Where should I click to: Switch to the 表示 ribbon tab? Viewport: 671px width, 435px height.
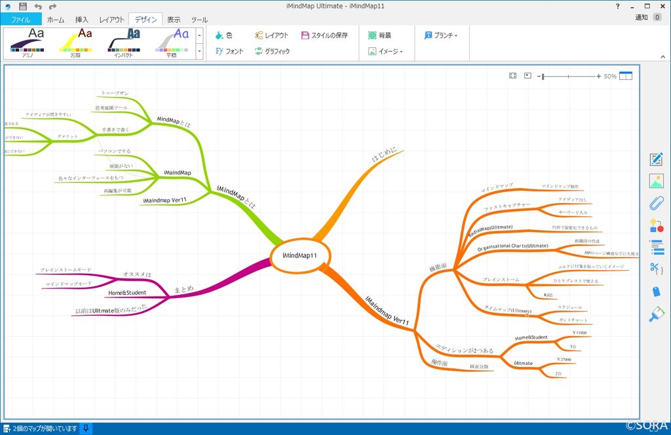[x=174, y=19]
